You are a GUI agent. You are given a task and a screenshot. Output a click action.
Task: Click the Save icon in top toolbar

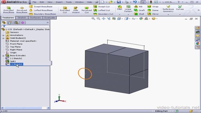pos(119,2)
